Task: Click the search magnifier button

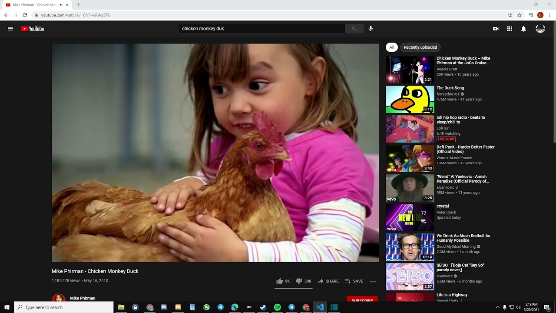Action: pos(354,29)
